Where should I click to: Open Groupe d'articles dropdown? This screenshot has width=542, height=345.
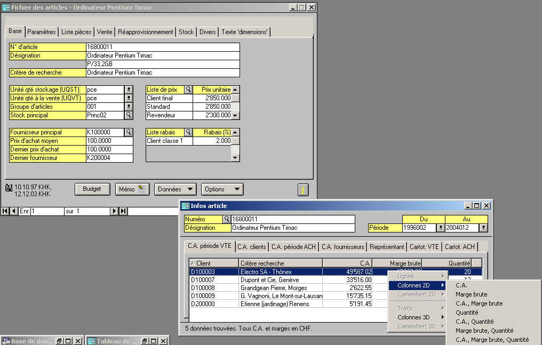[129, 107]
